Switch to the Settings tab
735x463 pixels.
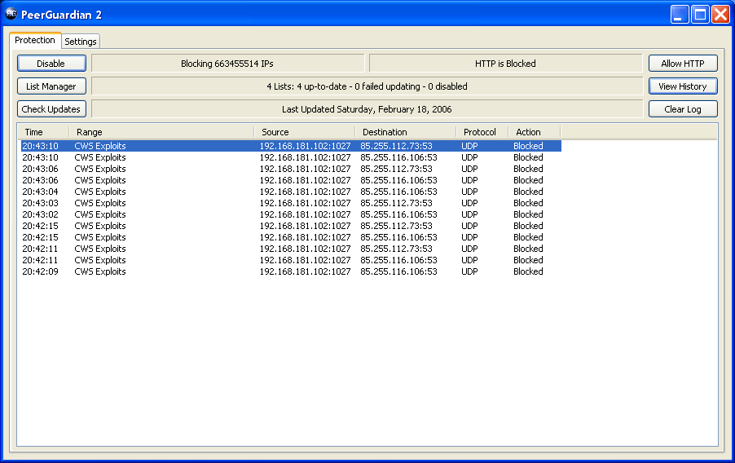(x=81, y=42)
